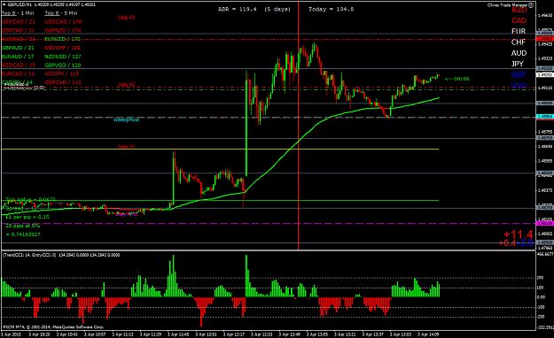The image size is (554, 338).
Task: Click the large red '+11.4' profit readout
Action: click(x=518, y=234)
